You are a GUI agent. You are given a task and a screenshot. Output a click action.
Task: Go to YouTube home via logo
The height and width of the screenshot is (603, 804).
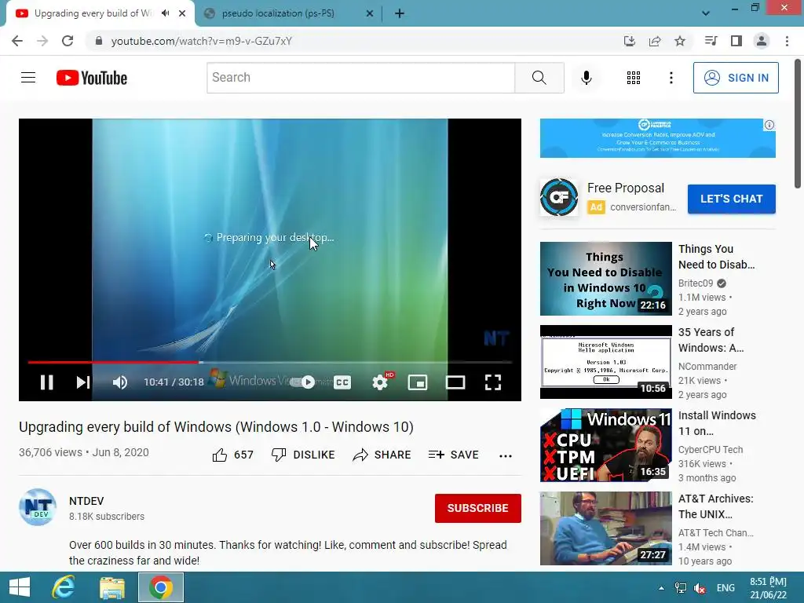tap(92, 78)
